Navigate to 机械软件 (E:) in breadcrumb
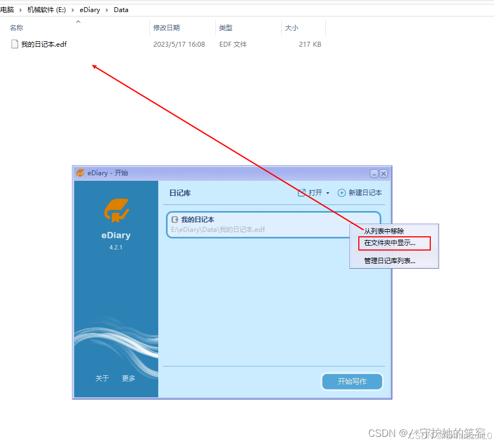The image size is (494, 444). [x=47, y=10]
